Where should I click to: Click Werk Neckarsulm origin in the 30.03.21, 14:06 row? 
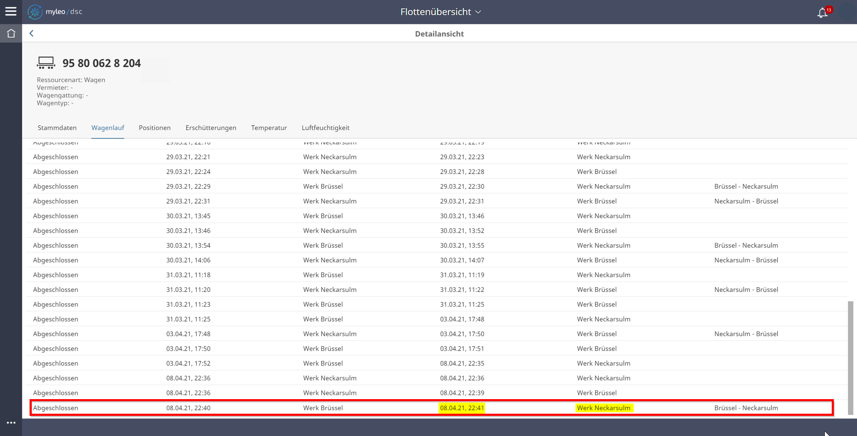click(x=330, y=260)
